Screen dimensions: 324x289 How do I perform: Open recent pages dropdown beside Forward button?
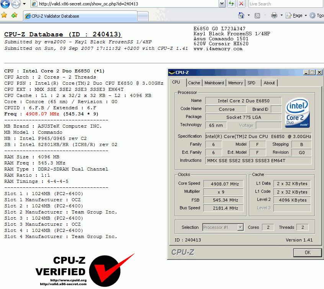(x=25, y=4)
